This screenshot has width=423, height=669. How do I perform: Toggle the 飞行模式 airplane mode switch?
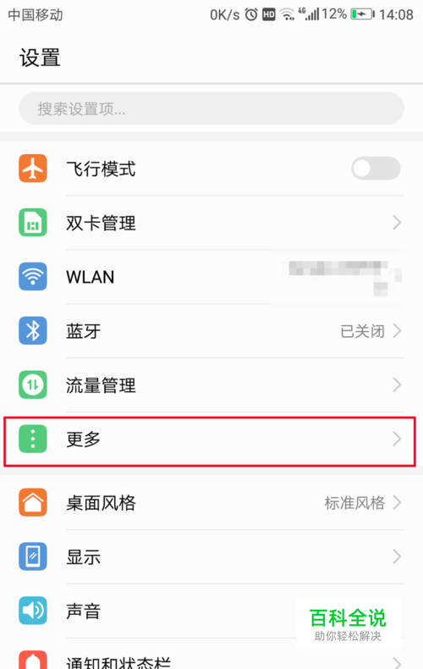pyautogui.click(x=376, y=169)
